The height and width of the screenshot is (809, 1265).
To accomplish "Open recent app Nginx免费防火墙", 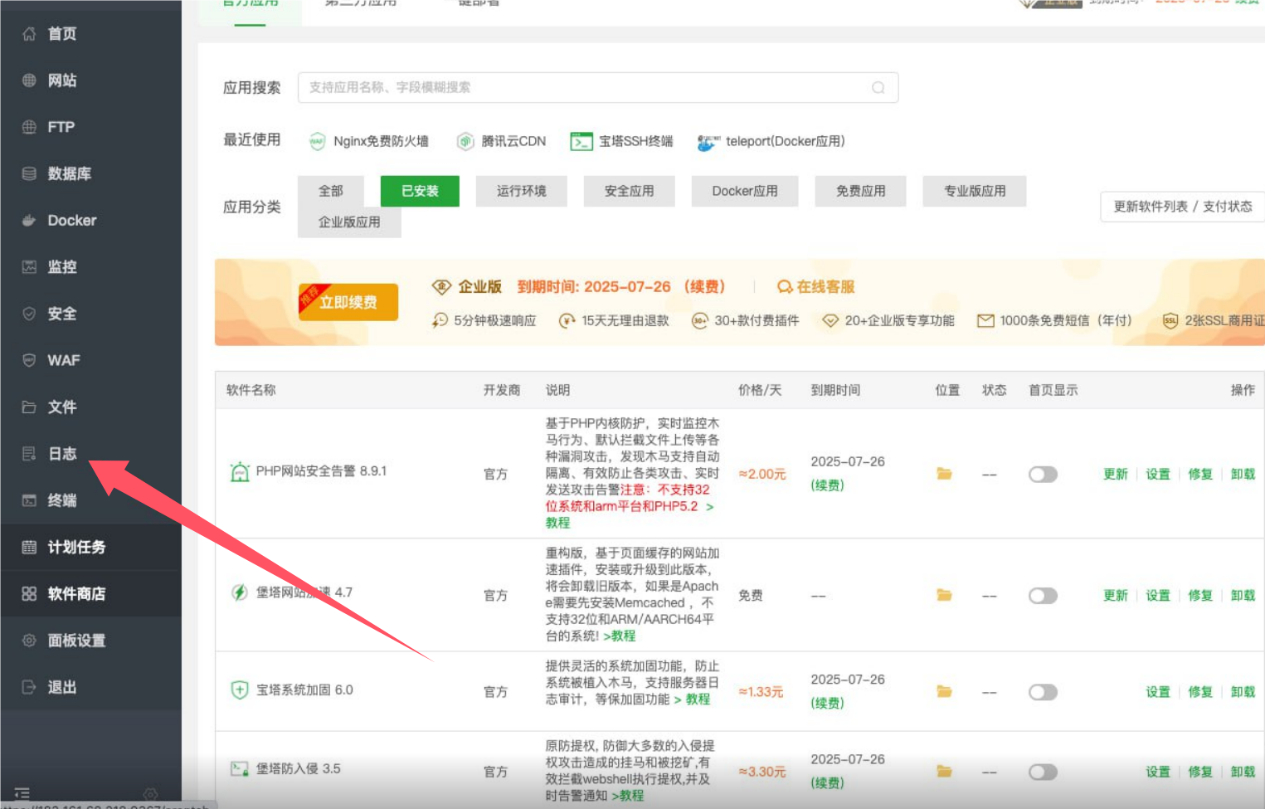I will click(x=369, y=141).
